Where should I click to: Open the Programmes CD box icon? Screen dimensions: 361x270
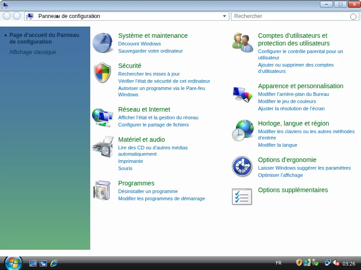[102, 190]
